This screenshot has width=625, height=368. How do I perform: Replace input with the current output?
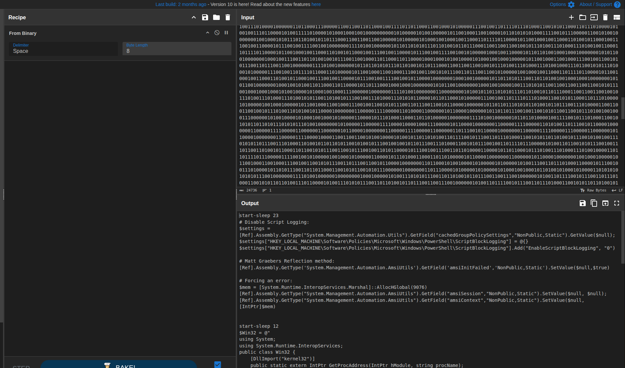point(605,203)
